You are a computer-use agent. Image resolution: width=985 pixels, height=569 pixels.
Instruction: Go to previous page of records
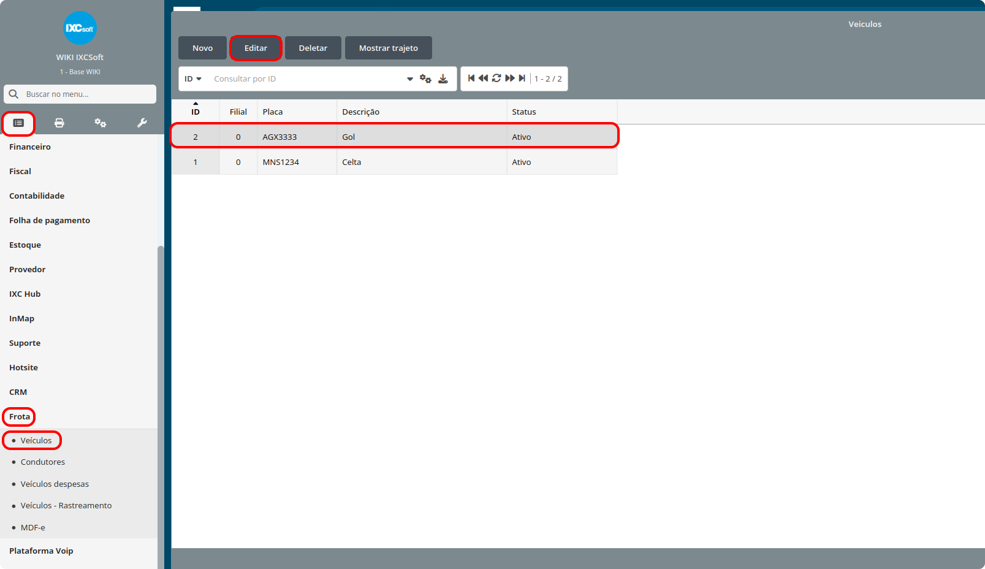(483, 78)
